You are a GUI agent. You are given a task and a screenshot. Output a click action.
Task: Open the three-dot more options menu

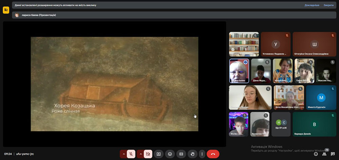click(202, 154)
